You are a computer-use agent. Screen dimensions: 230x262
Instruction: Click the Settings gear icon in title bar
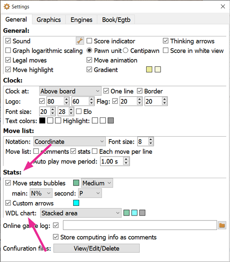point(7,7)
